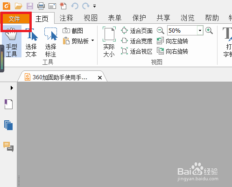Viewport: 232px width, 187px height.
Task: Expand the quick access toolbar customize arrow
Action: pos(94,6)
